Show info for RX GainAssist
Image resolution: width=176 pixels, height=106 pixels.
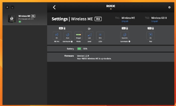coord(72,42)
